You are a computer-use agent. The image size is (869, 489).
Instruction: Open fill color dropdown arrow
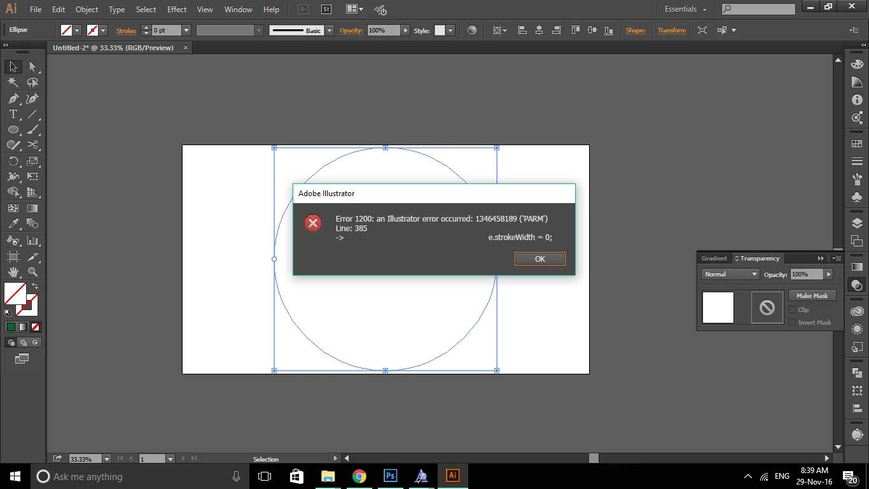[78, 30]
